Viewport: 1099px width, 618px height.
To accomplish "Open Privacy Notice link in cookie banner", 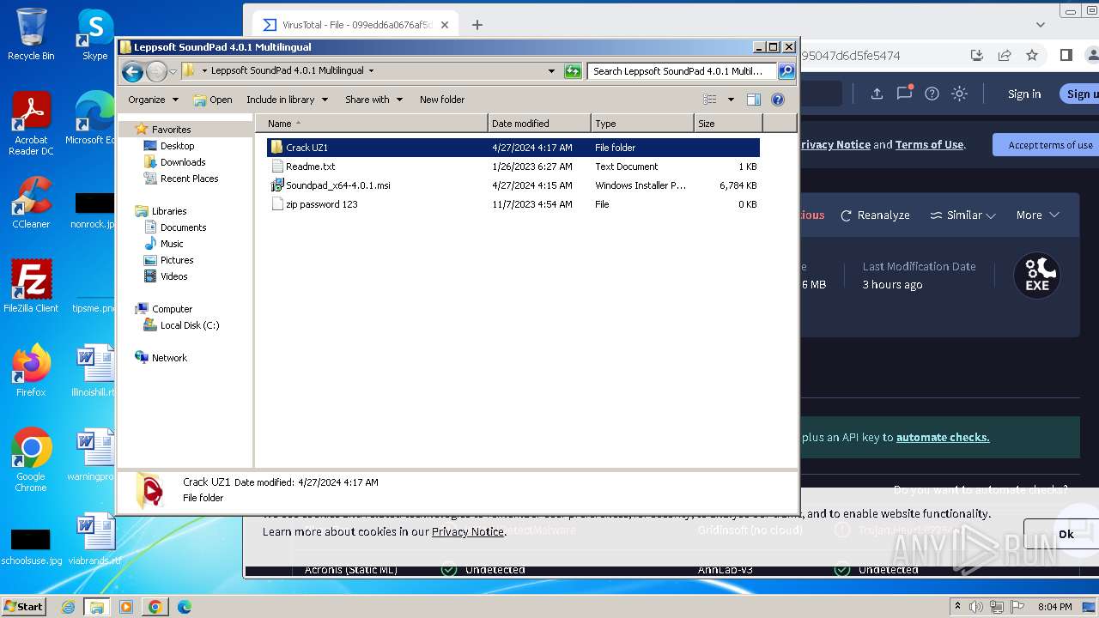I will pos(468,531).
